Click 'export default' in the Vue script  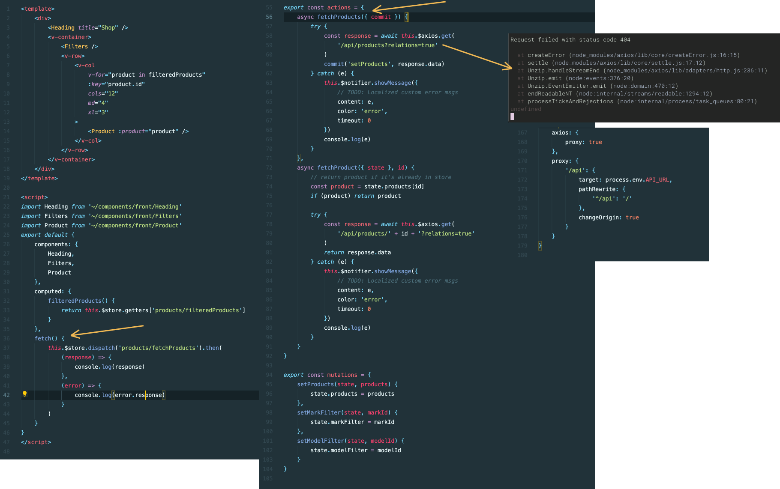45,235
